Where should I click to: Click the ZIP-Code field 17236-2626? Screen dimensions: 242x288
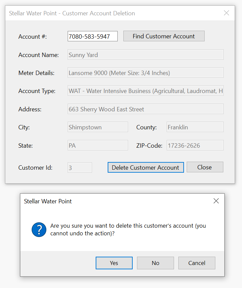[x=195, y=145]
